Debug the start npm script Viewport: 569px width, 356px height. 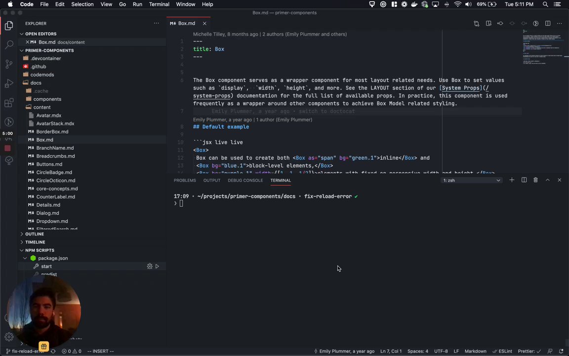pos(150,267)
